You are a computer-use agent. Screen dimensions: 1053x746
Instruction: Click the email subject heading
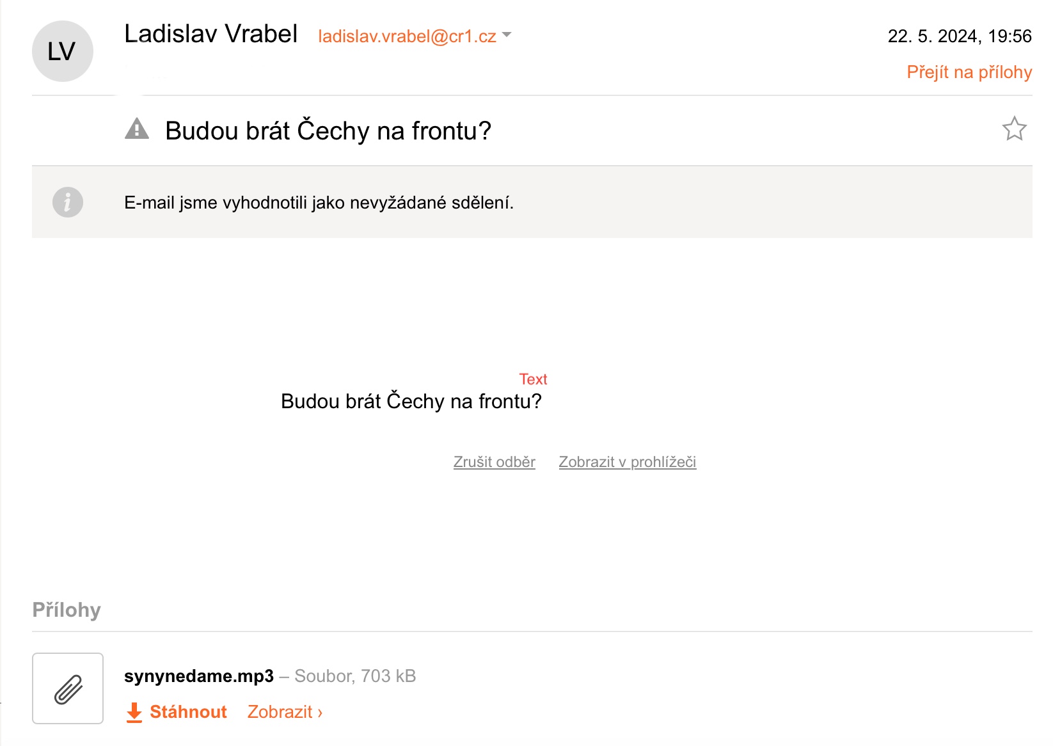tap(328, 131)
